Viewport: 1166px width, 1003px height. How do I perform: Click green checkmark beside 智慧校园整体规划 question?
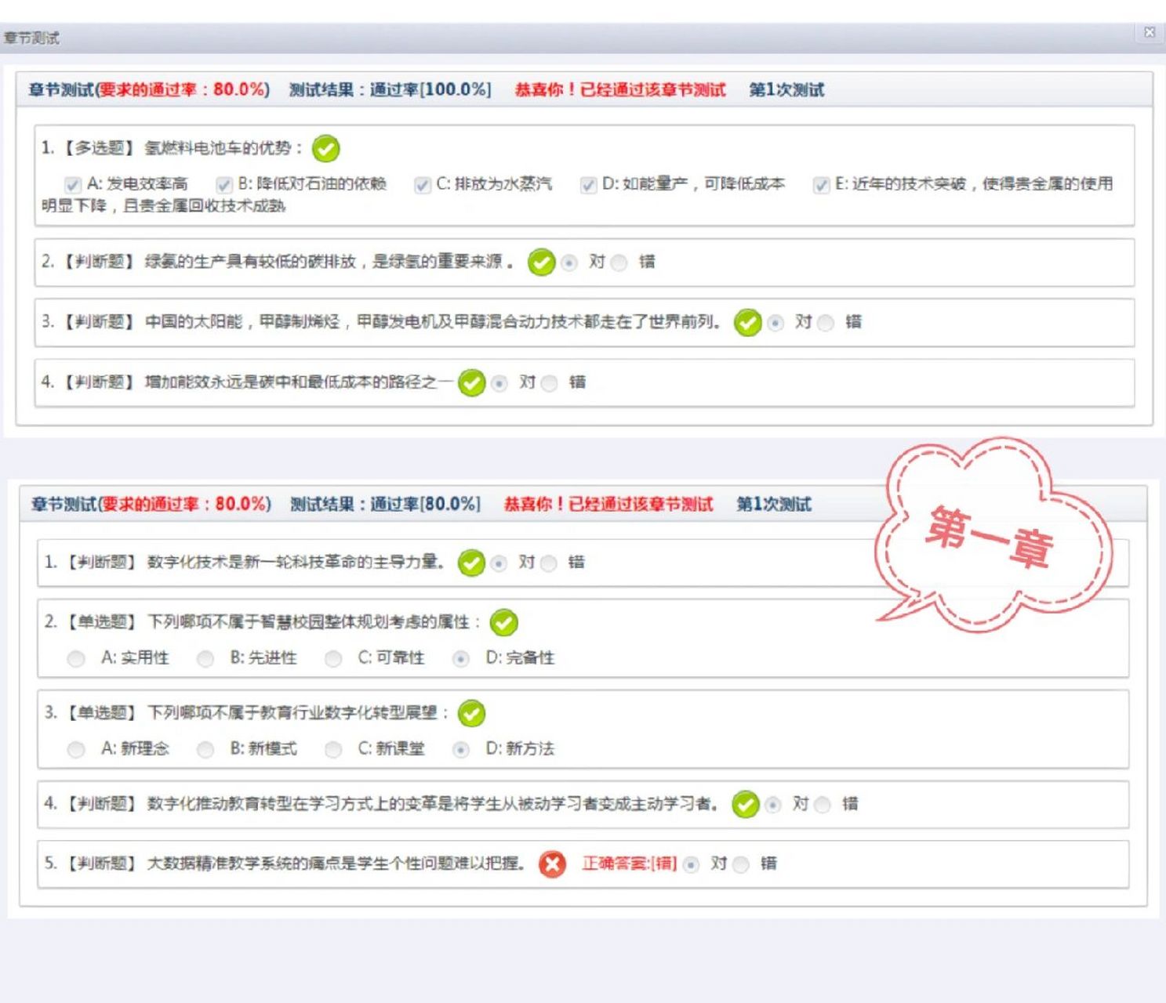[503, 623]
